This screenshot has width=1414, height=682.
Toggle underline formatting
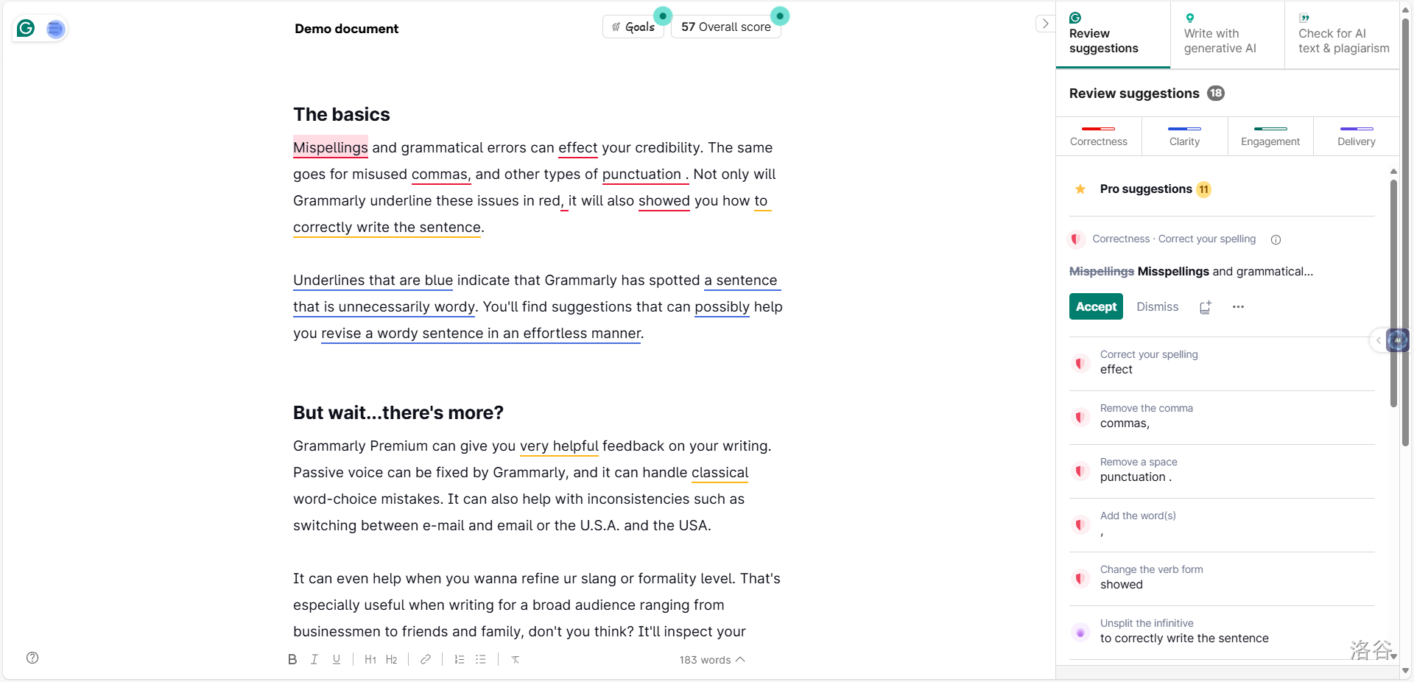[337, 659]
